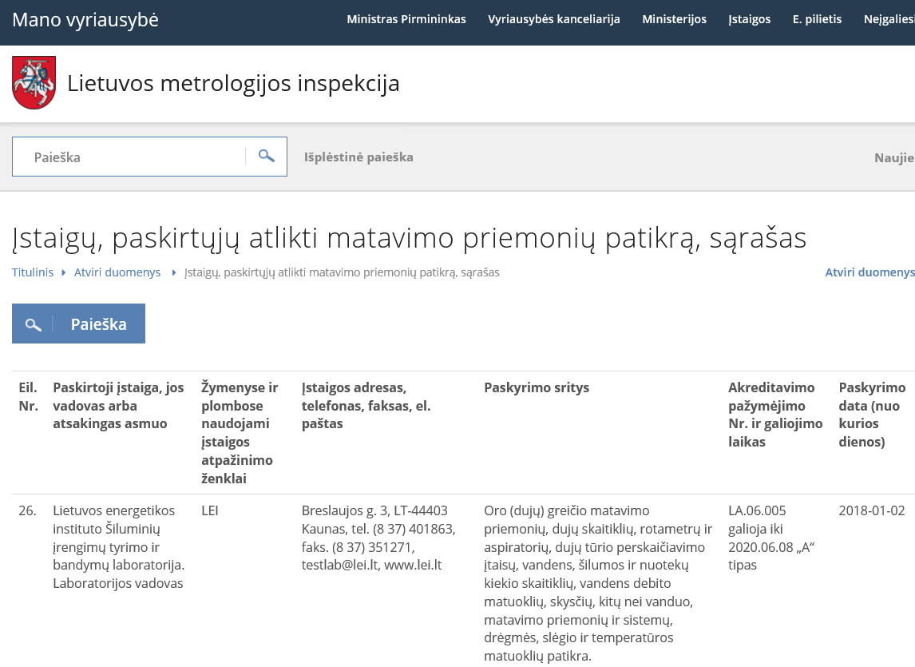Click the Mano vyriausybė site title
The height and width of the screenshot is (667, 915).
(x=85, y=20)
